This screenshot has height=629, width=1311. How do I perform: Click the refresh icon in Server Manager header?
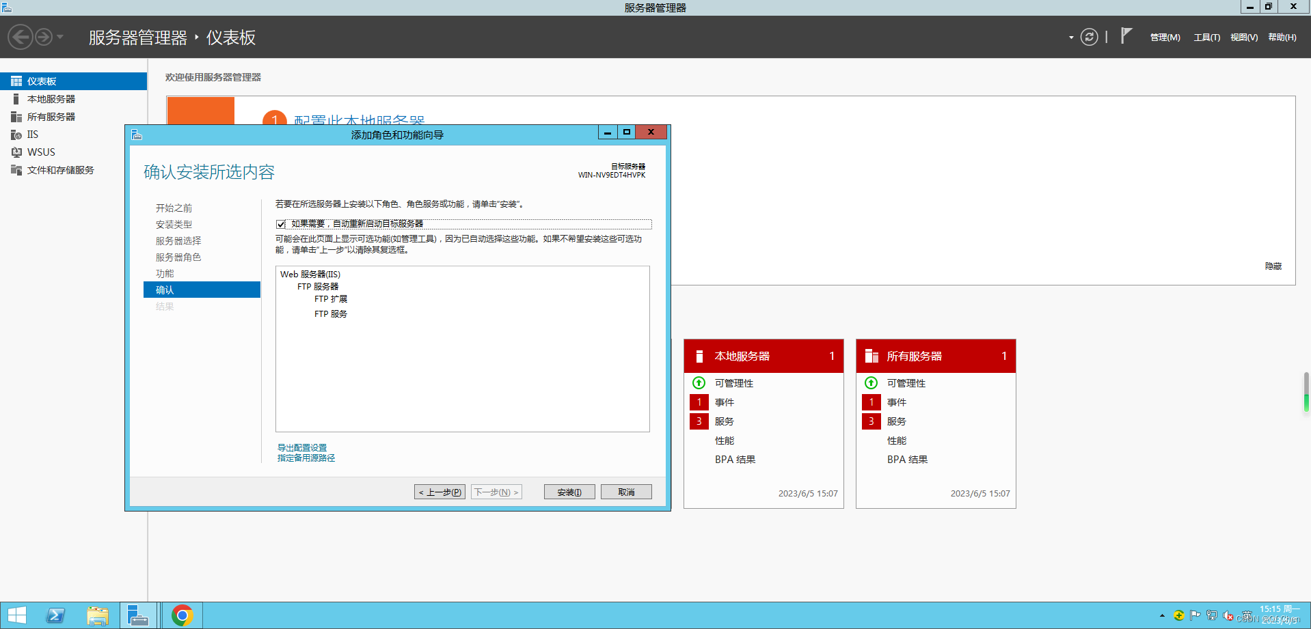pyautogui.click(x=1090, y=37)
